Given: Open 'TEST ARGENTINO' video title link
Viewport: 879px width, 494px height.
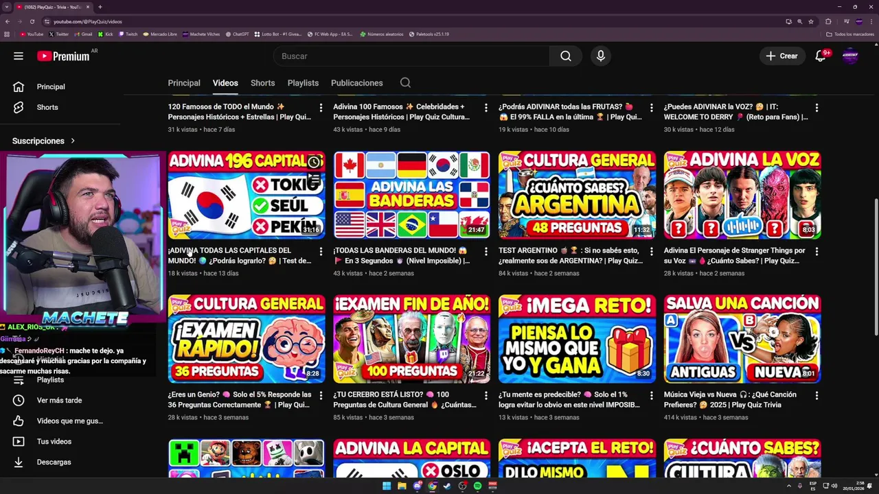Looking at the screenshot, I should [x=571, y=255].
